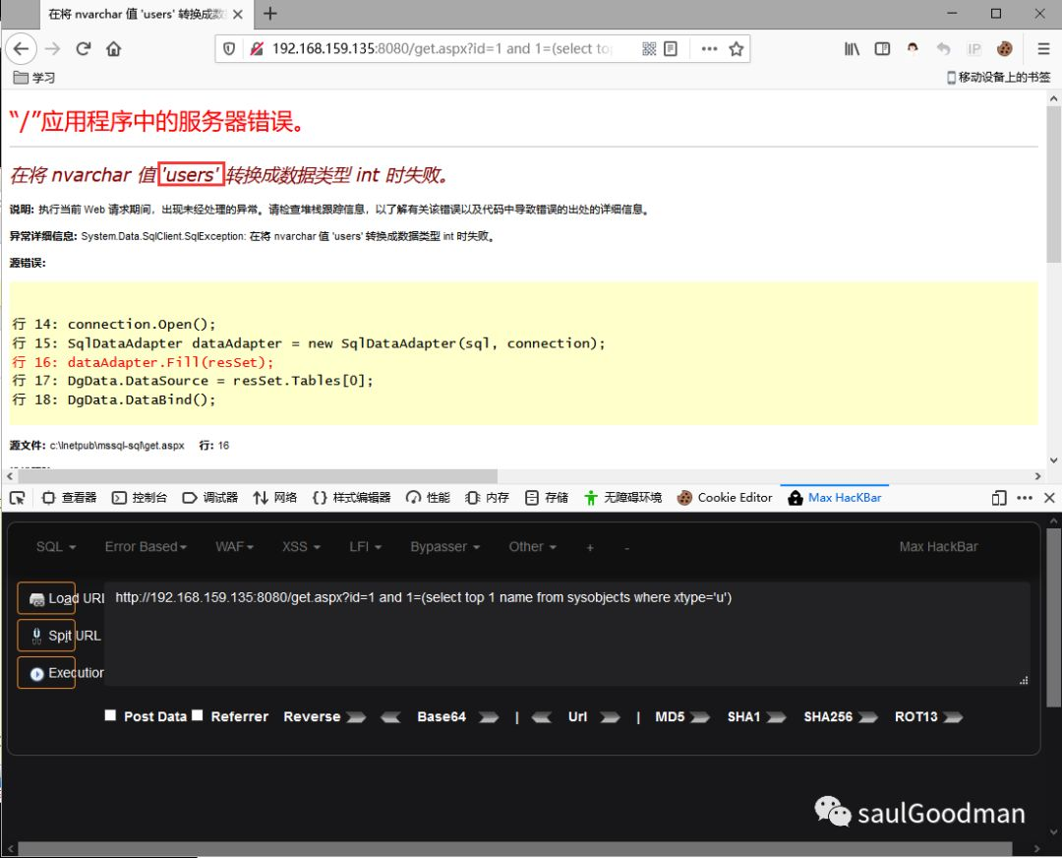Switch to 内存 memory tab
1062x858 pixels.
point(487,498)
